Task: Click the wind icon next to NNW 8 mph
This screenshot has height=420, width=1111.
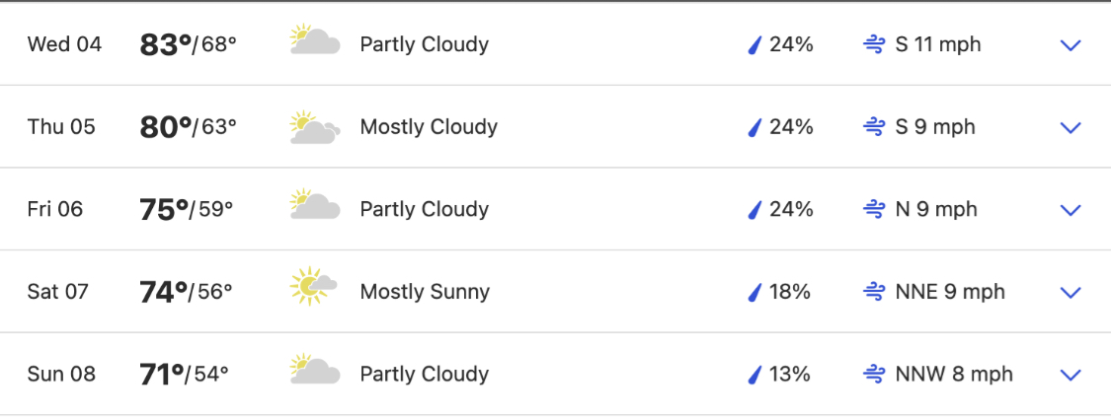Action: coord(874,374)
